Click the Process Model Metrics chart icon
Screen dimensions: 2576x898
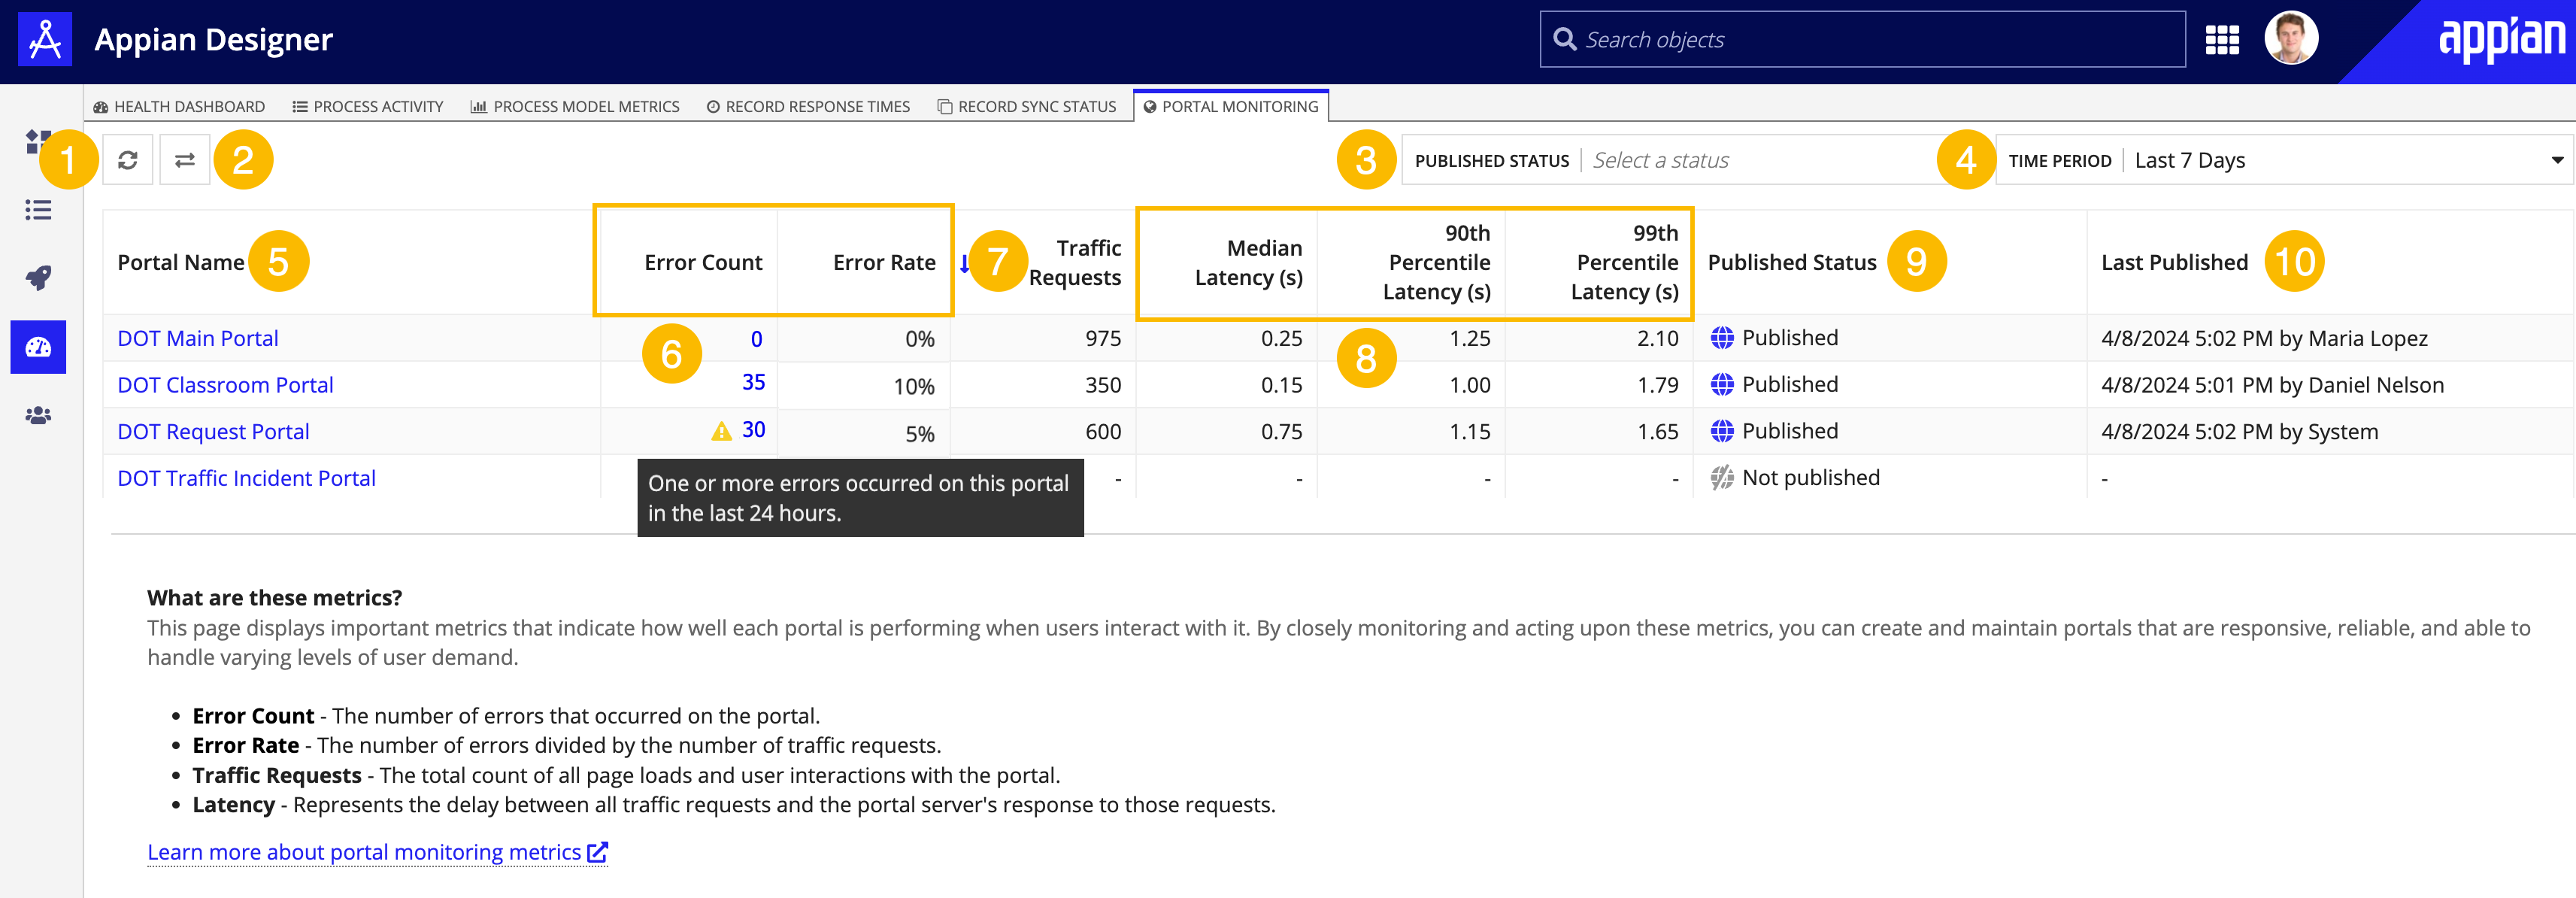click(478, 107)
